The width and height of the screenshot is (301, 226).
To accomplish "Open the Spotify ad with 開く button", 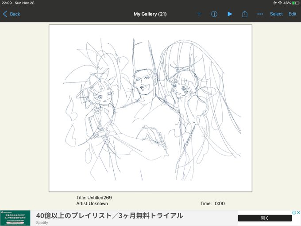I will pyautogui.click(x=265, y=218).
